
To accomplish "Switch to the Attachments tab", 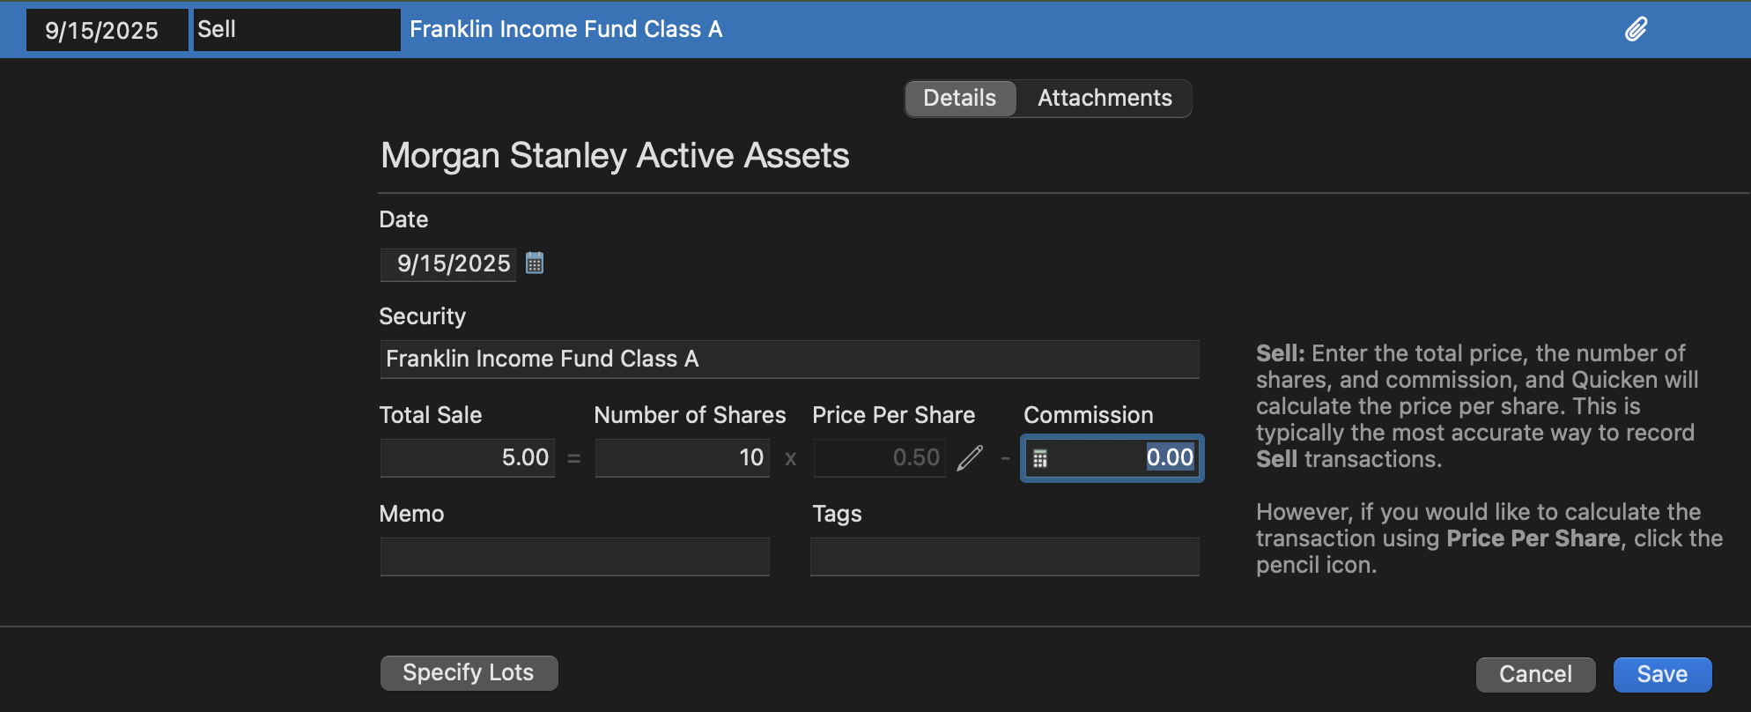I will pyautogui.click(x=1105, y=98).
